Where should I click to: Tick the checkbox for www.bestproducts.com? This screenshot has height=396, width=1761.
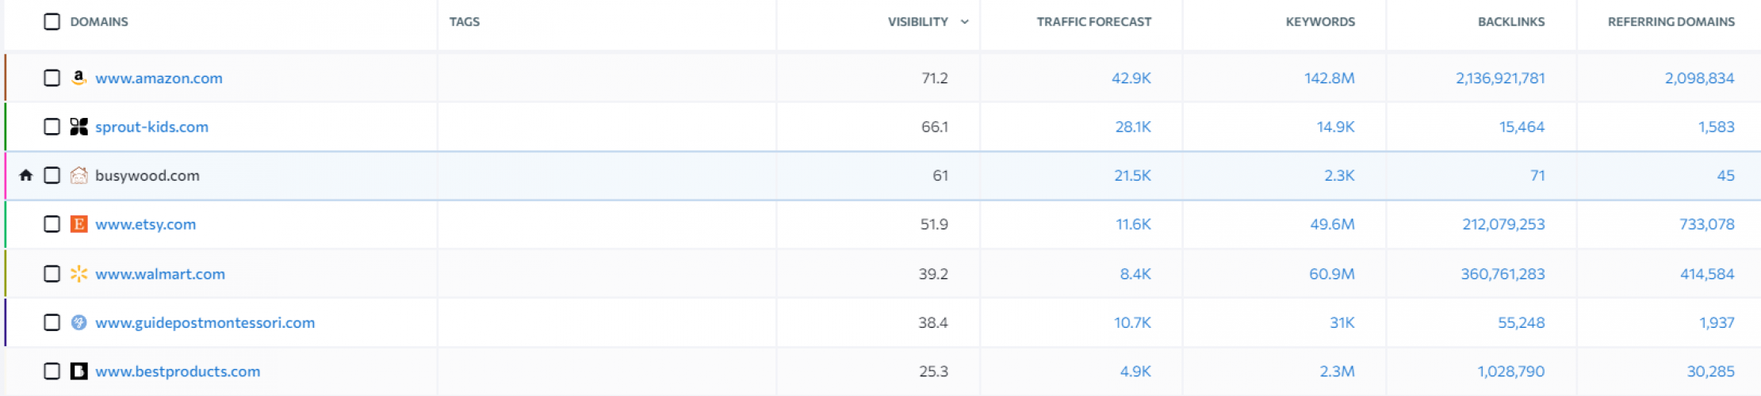click(x=52, y=371)
